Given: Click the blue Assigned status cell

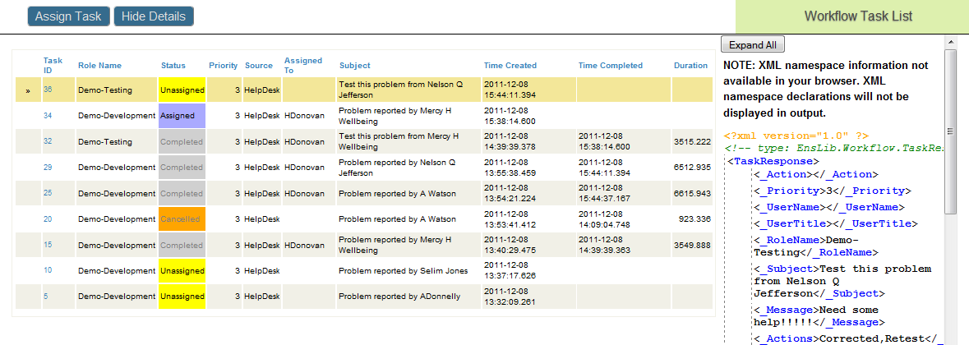Looking at the screenshot, I should 182,116.
